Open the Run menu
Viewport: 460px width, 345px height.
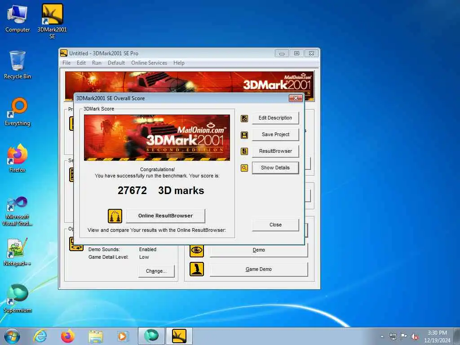[x=97, y=63]
